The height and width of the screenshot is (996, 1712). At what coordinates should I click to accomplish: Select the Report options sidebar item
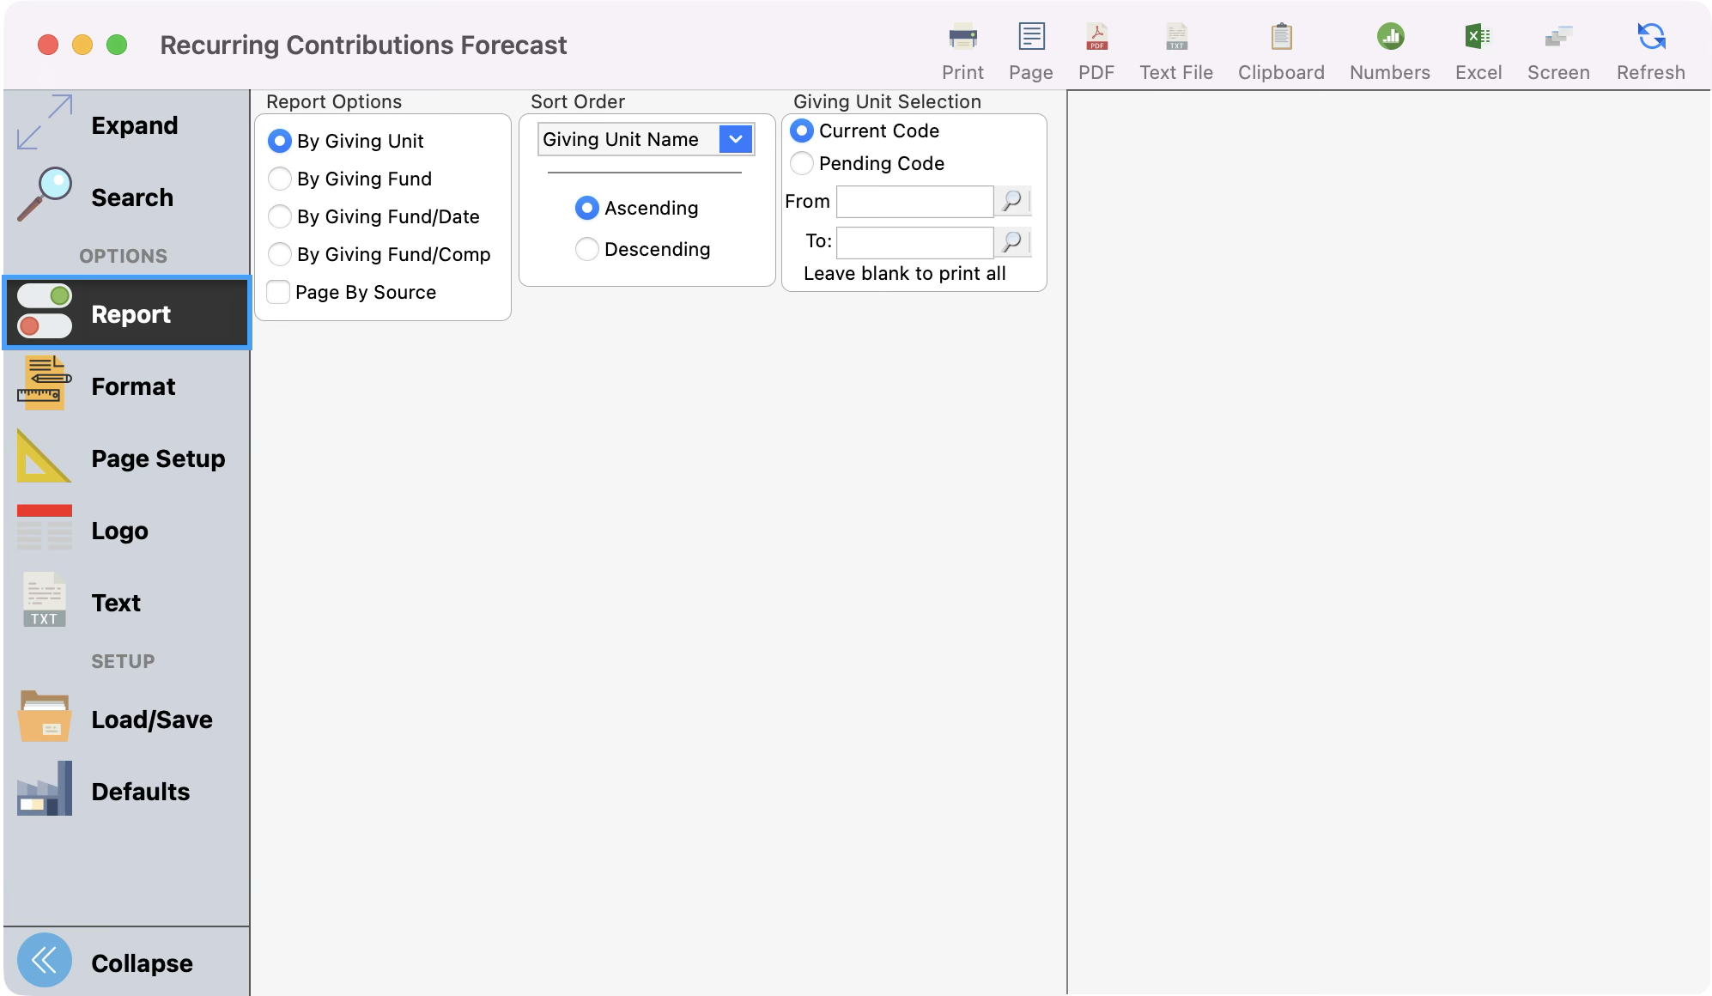[127, 313]
